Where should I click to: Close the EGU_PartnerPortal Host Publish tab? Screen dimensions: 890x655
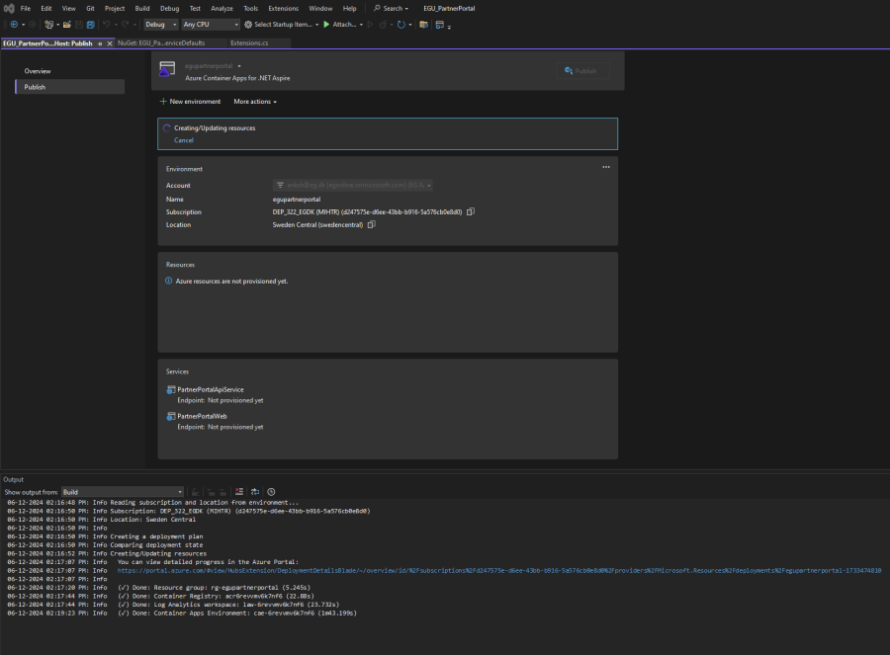[x=110, y=43]
